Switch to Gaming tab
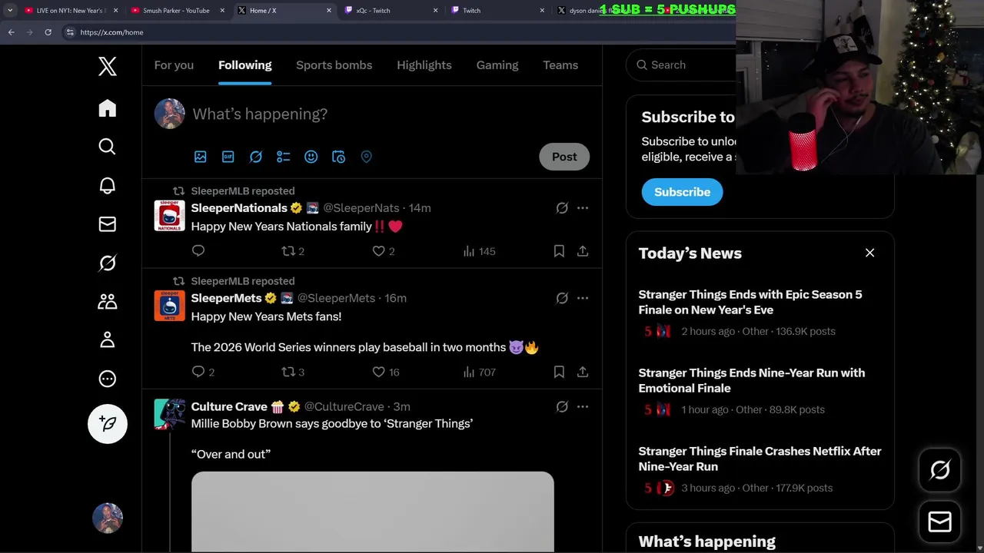This screenshot has width=984, height=553. point(497,65)
